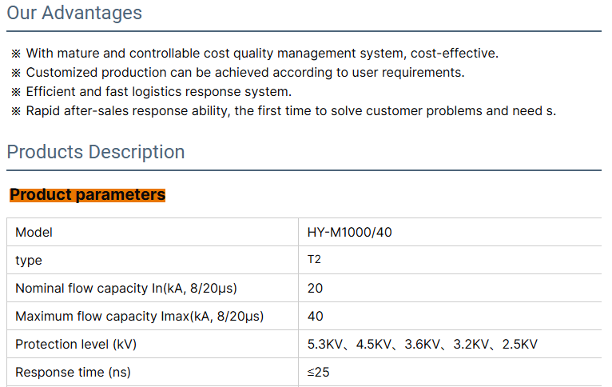612x387 pixels.
Task: Click the cost quality management system sentence
Action: click(262, 54)
